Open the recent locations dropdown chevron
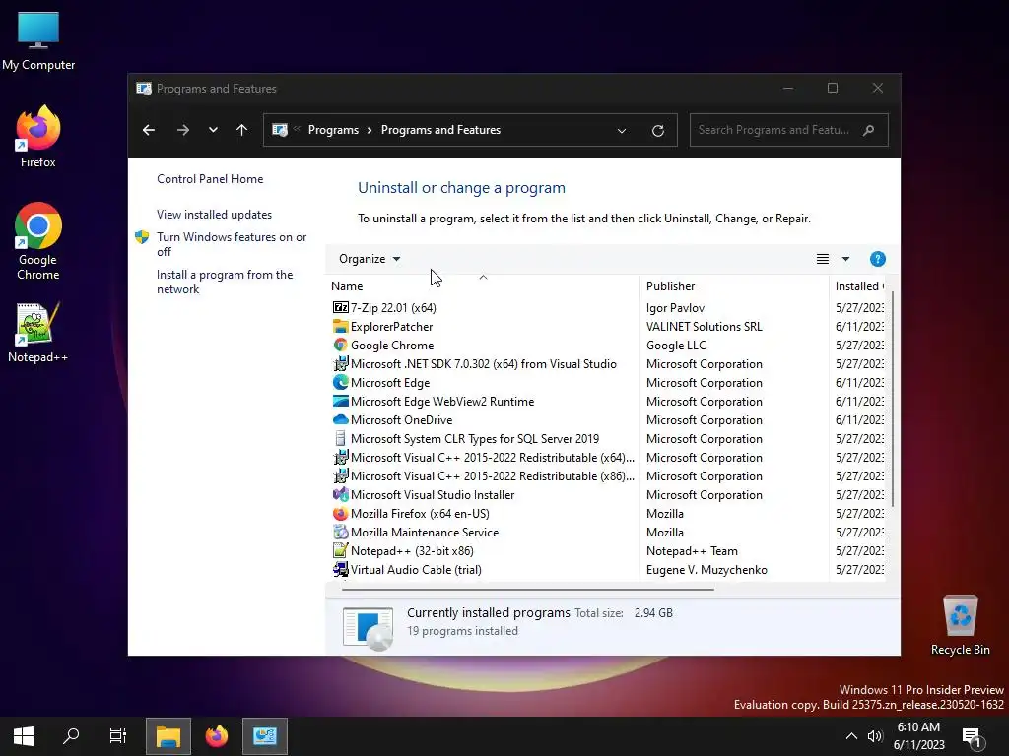 point(213,130)
